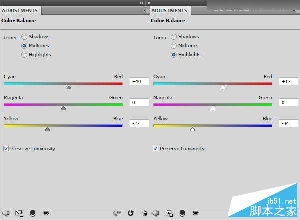Click the left panel Tone label
Viewport: 300px width, 220px height.
coord(10,37)
